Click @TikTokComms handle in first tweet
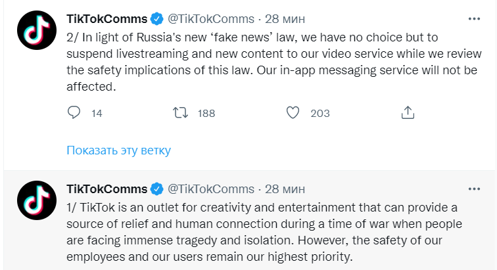The height and width of the screenshot is (270, 497). pos(211,16)
